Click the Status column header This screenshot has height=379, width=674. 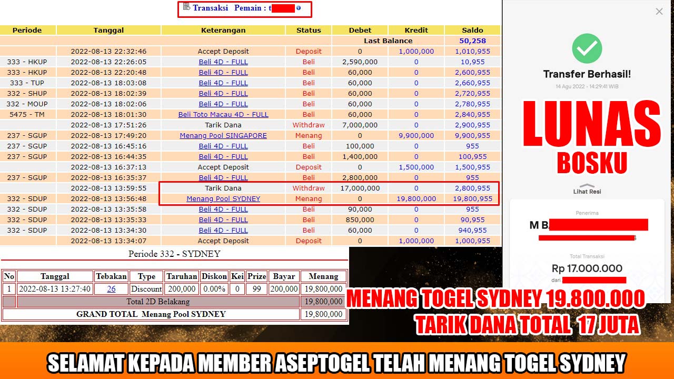309,30
